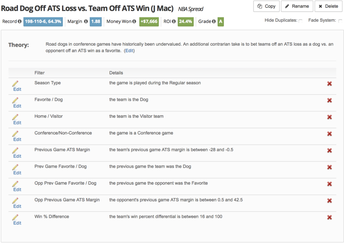This screenshot has height=243, width=344.
Task: Remove the Favorite / Dog filter with red X
Action: point(329,100)
